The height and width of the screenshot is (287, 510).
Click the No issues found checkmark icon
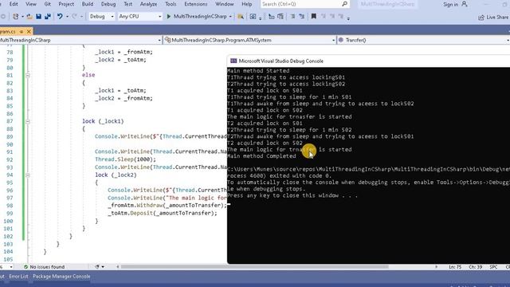coord(25,267)
